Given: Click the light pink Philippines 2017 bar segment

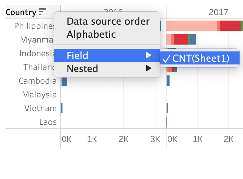Looking at the screenshot, I should pos(191,26).
